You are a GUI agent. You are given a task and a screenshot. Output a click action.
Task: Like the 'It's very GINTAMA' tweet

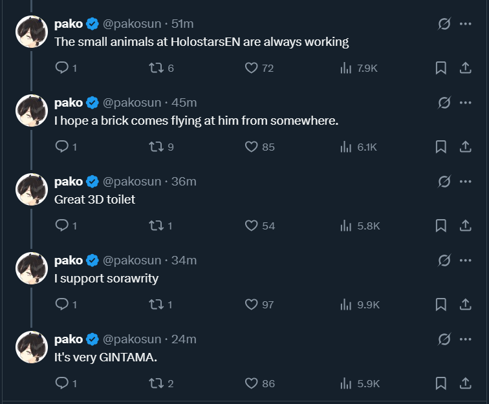[x=252, y=383]
